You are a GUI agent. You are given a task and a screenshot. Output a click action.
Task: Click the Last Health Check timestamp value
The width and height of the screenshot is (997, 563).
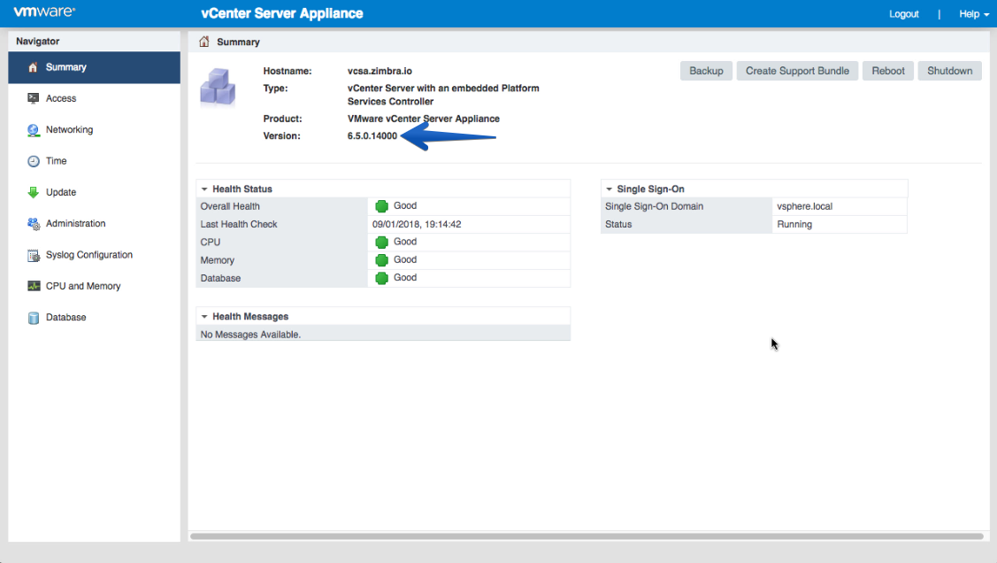point(417,225)
